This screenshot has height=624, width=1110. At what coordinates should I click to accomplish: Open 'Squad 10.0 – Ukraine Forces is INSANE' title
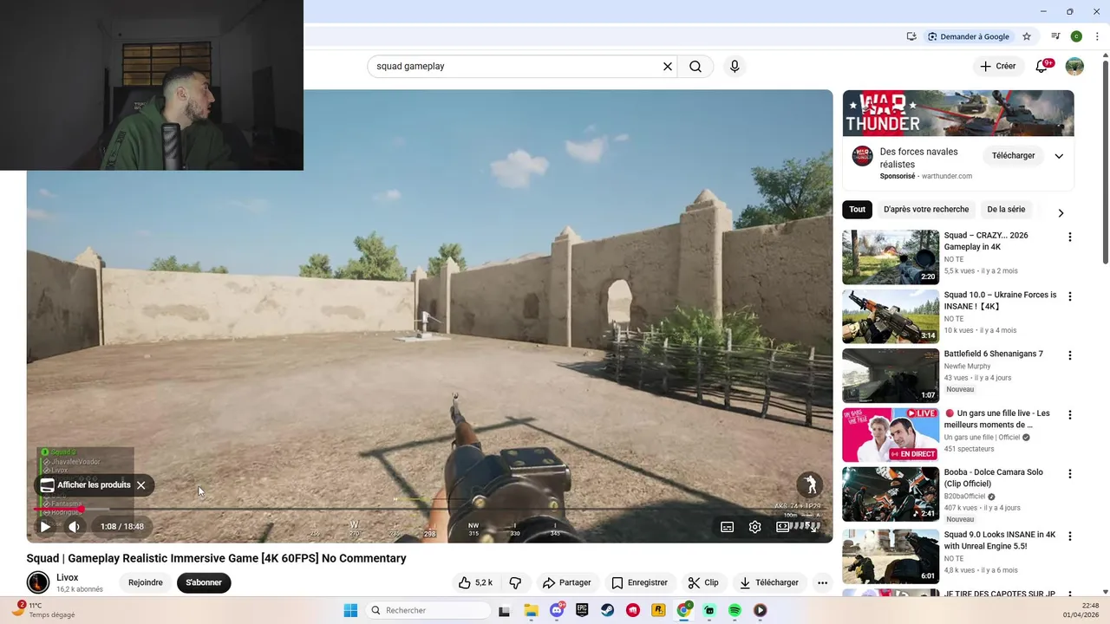coord(1000,301)
